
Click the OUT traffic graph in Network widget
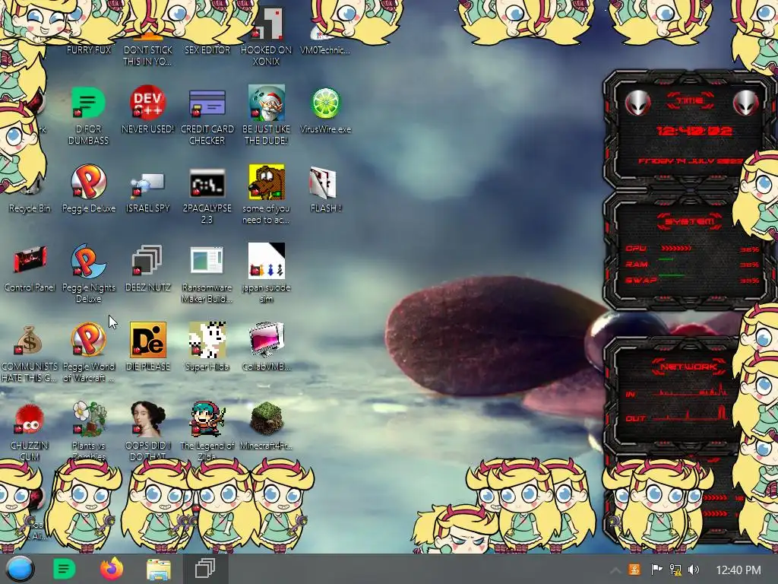click(691, 413)
